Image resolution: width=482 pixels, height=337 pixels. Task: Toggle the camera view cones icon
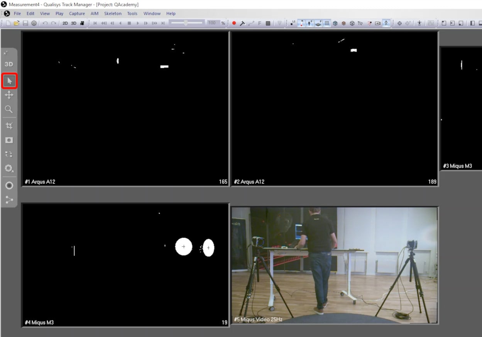[360, 23]
